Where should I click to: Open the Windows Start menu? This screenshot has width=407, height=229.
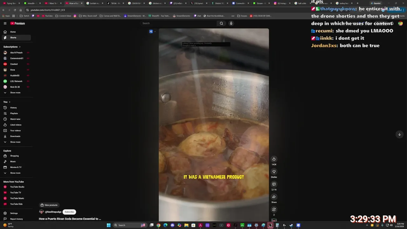pos(108,225)
